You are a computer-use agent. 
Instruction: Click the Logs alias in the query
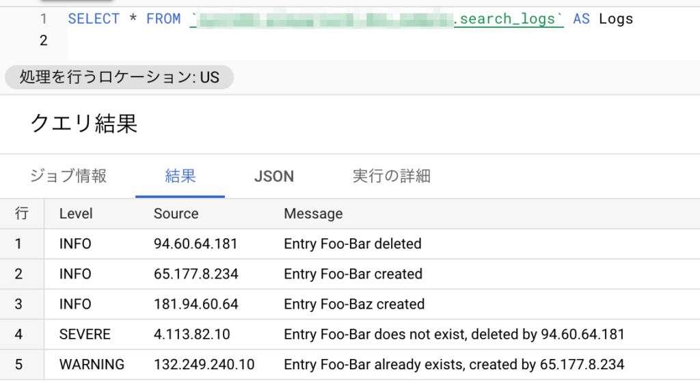[616, 19]
